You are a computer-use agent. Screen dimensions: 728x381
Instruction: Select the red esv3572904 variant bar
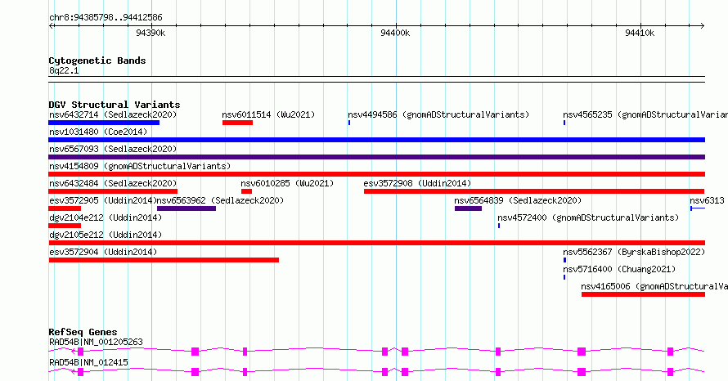[164, 260]
